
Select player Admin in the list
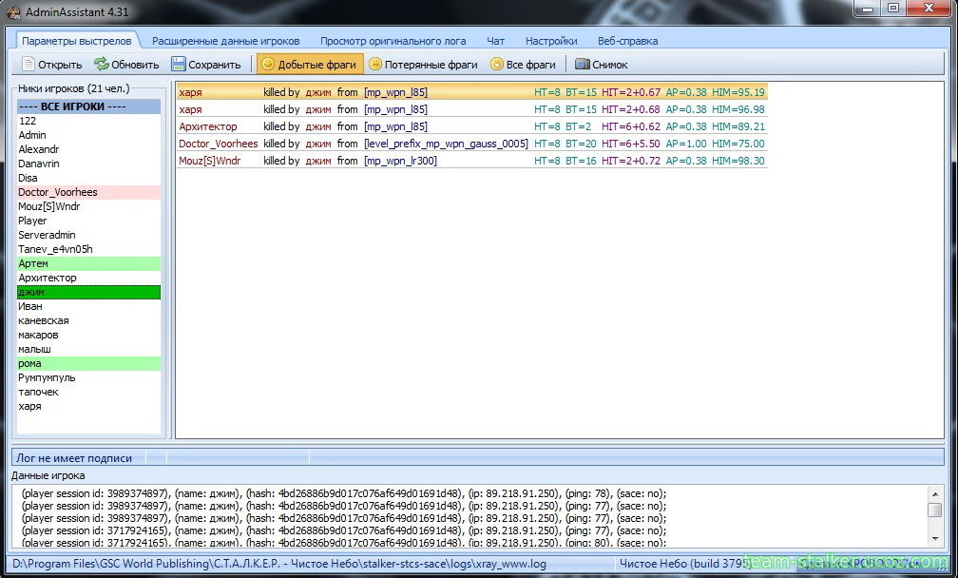(x=88, y=135)
